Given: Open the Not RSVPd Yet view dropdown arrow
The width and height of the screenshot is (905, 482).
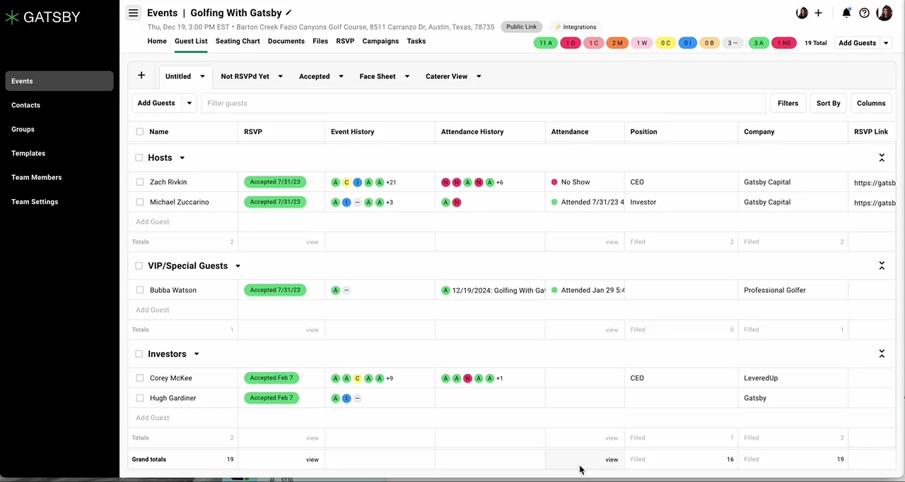Looking at the screenshot, I should (280, 76).
